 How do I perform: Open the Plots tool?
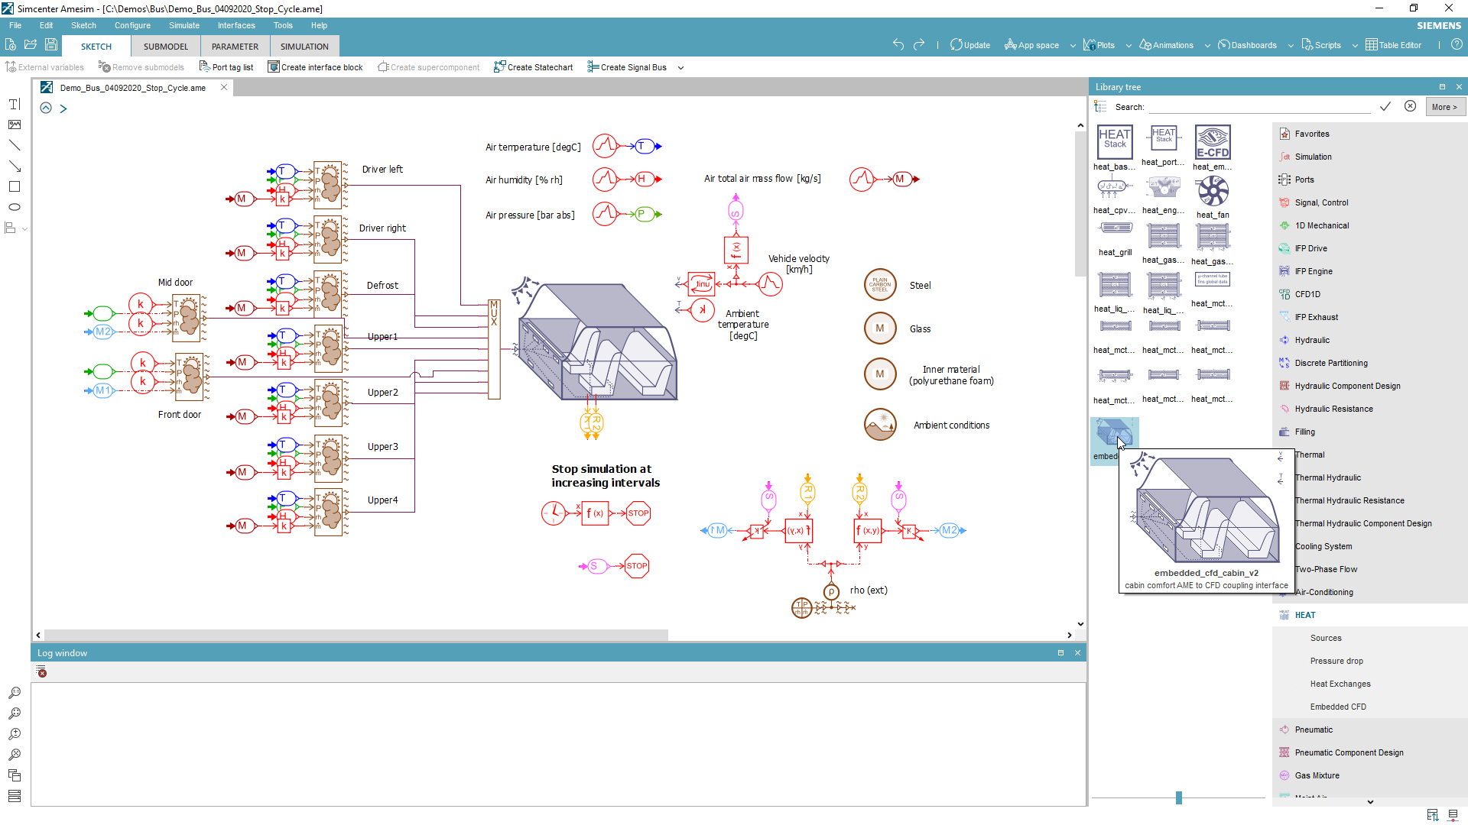click(x=1099, y=45)
